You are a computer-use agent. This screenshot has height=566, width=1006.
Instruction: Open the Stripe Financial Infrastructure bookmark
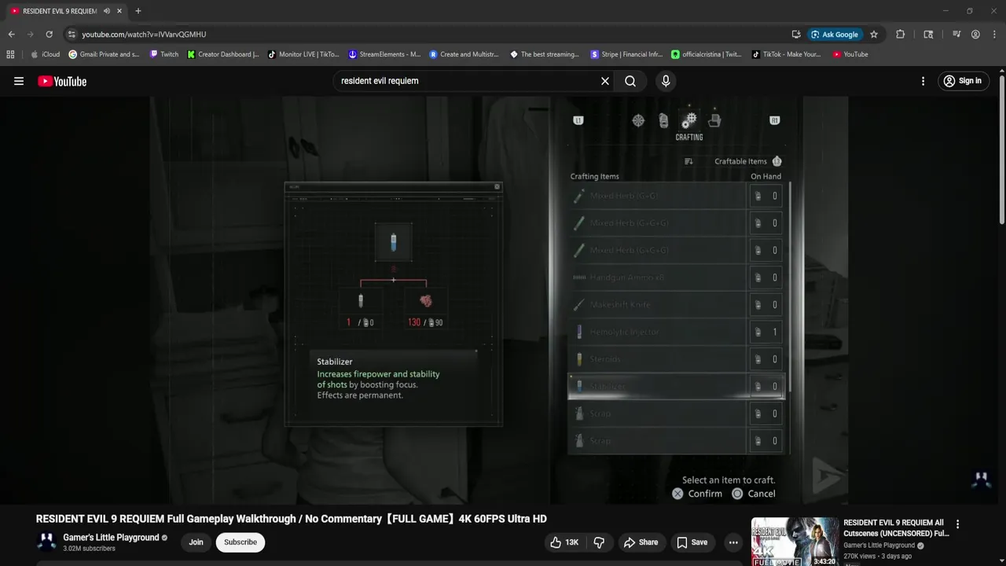click(626, 54)
